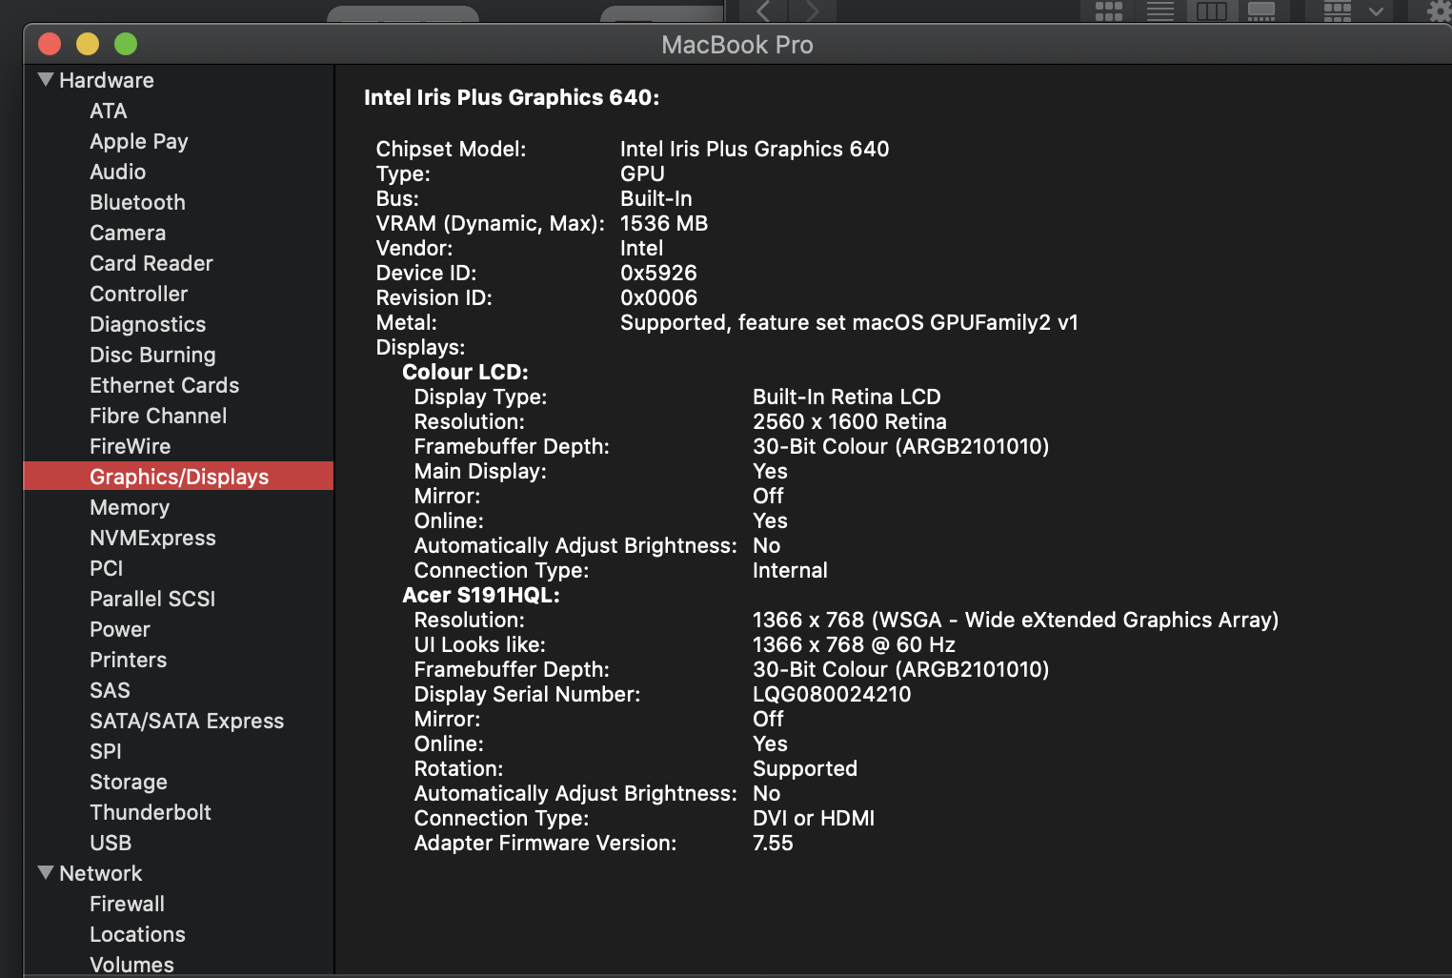Click the '2560 x 1600 Retina' resolution
Viewport: 1452px width, 978px height.
coord(850,421)
